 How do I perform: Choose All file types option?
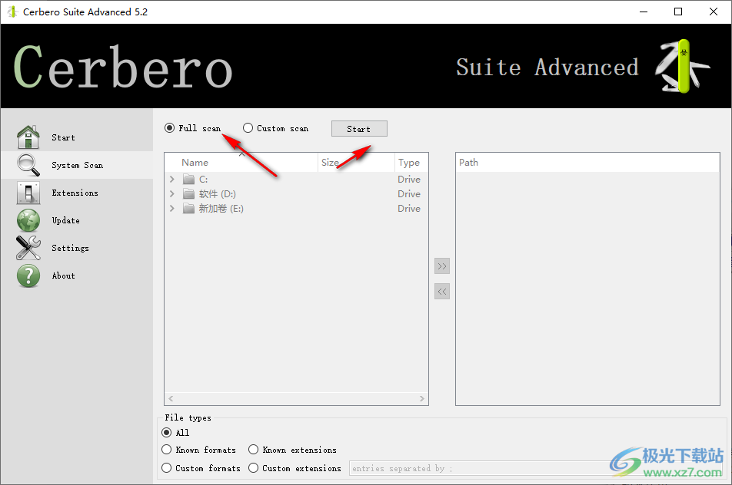click(x=166, y=432)
